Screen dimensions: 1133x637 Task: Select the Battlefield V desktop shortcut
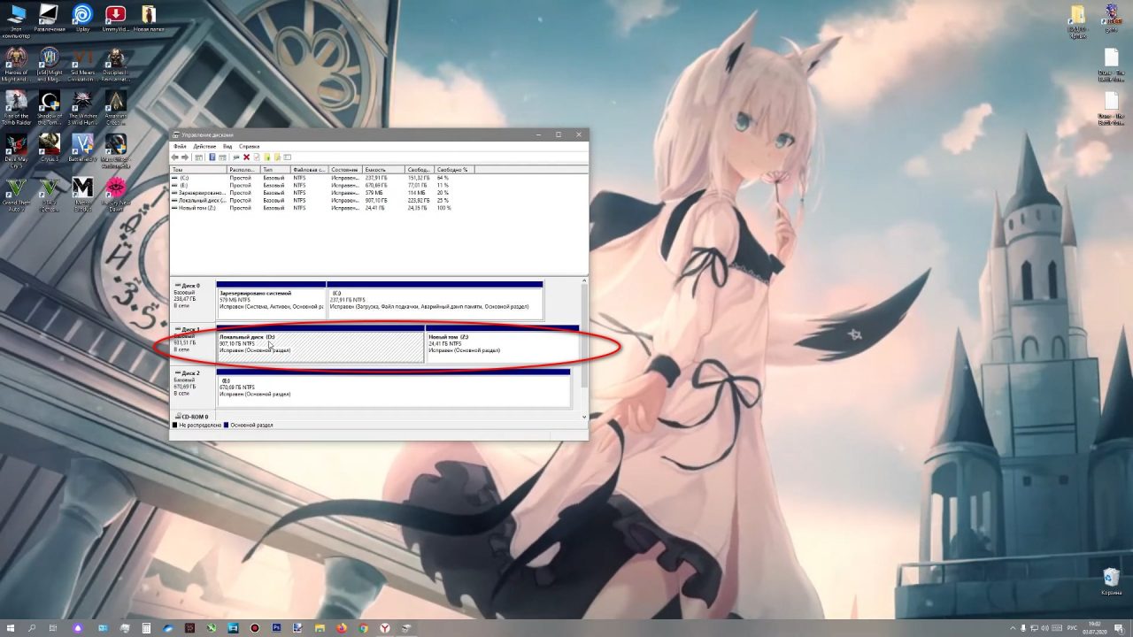82,147
